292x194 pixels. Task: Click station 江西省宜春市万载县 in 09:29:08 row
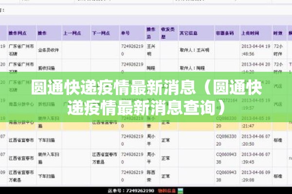(21, 176)
